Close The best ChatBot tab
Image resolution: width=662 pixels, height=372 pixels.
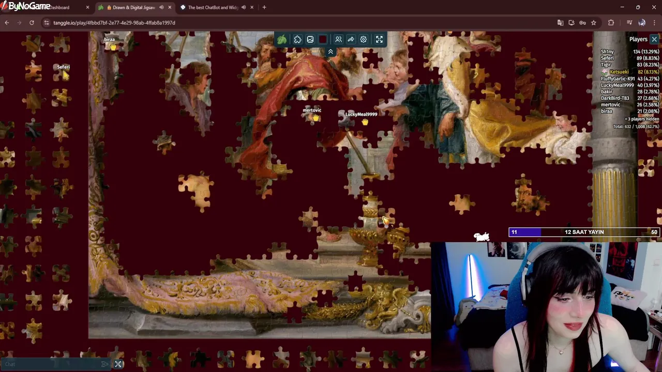coord(252,7)
